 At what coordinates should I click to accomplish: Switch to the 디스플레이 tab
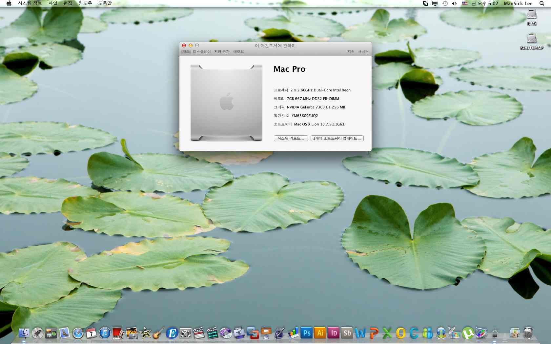pos(202,52)
